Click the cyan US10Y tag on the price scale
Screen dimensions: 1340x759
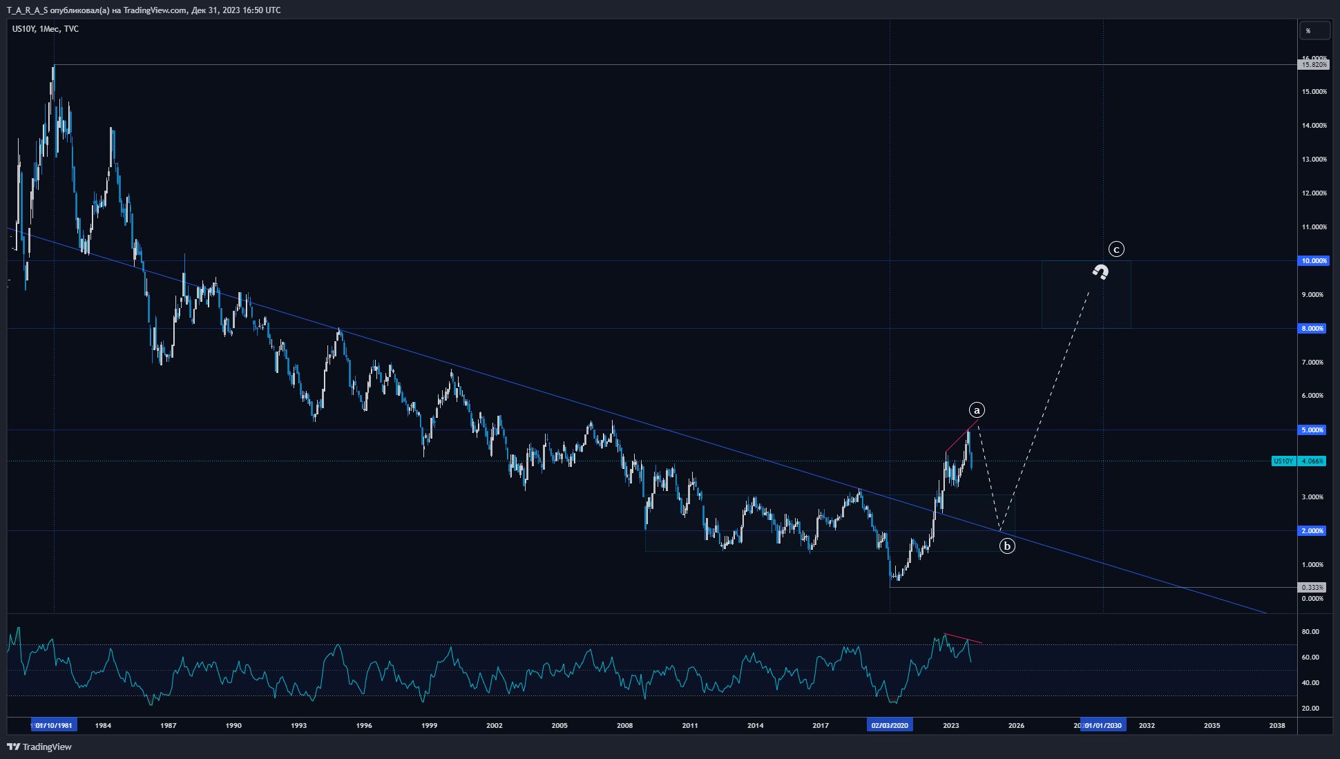(1284, 461)
